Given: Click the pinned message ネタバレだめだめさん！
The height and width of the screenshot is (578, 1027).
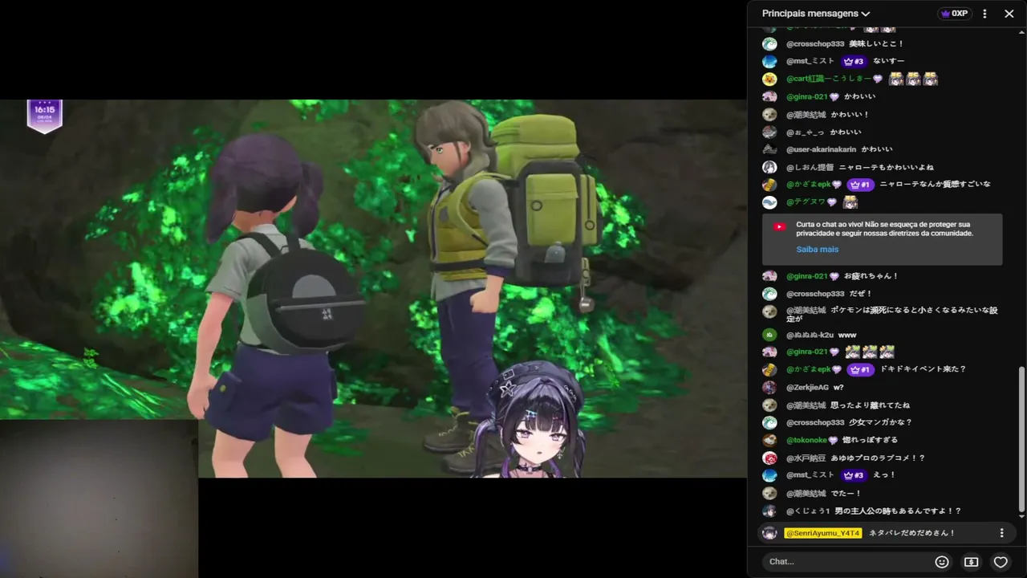Looking at the screenshot, I should coord(912,533).
